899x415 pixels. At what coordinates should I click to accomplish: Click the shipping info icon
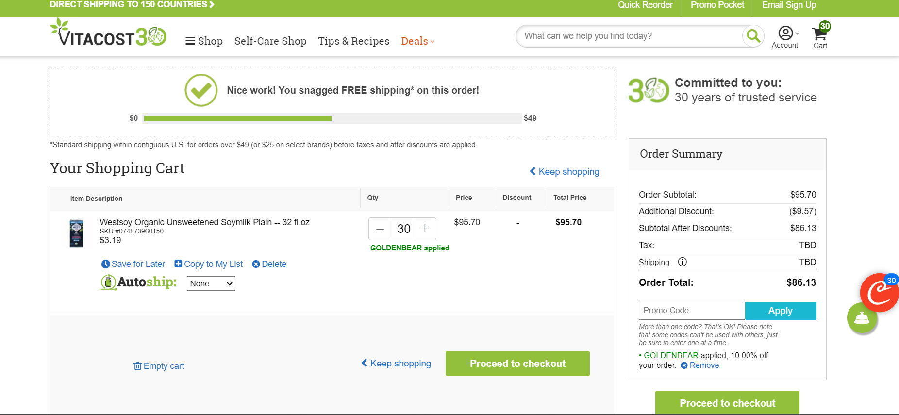[x=683, y=262]
